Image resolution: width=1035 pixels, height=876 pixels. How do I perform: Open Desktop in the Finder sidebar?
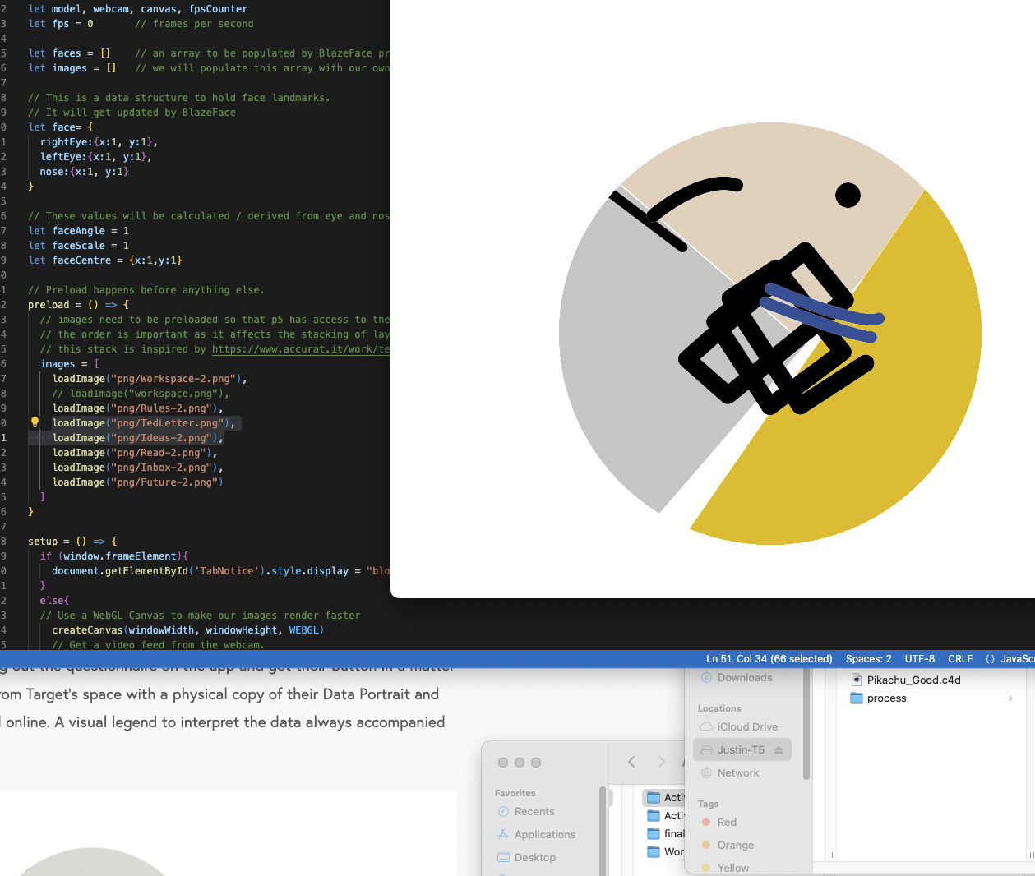[x=535, y=857]
